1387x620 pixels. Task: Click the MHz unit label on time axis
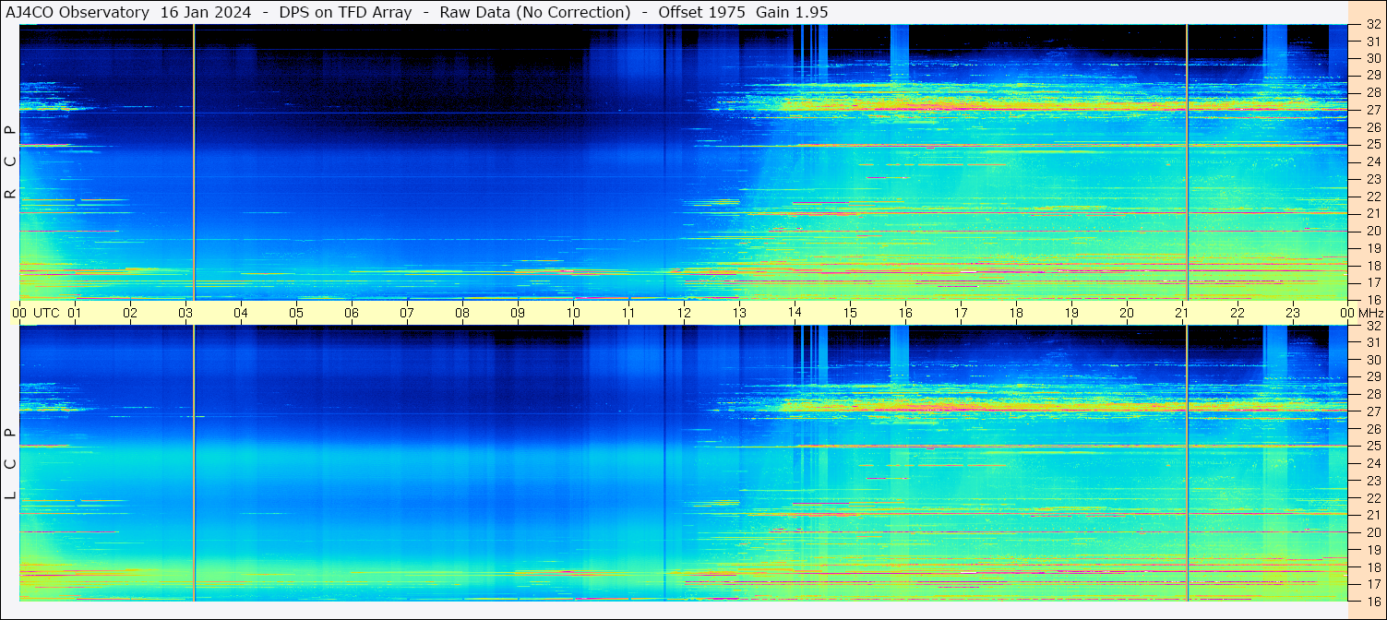(x=1370, y=313)
